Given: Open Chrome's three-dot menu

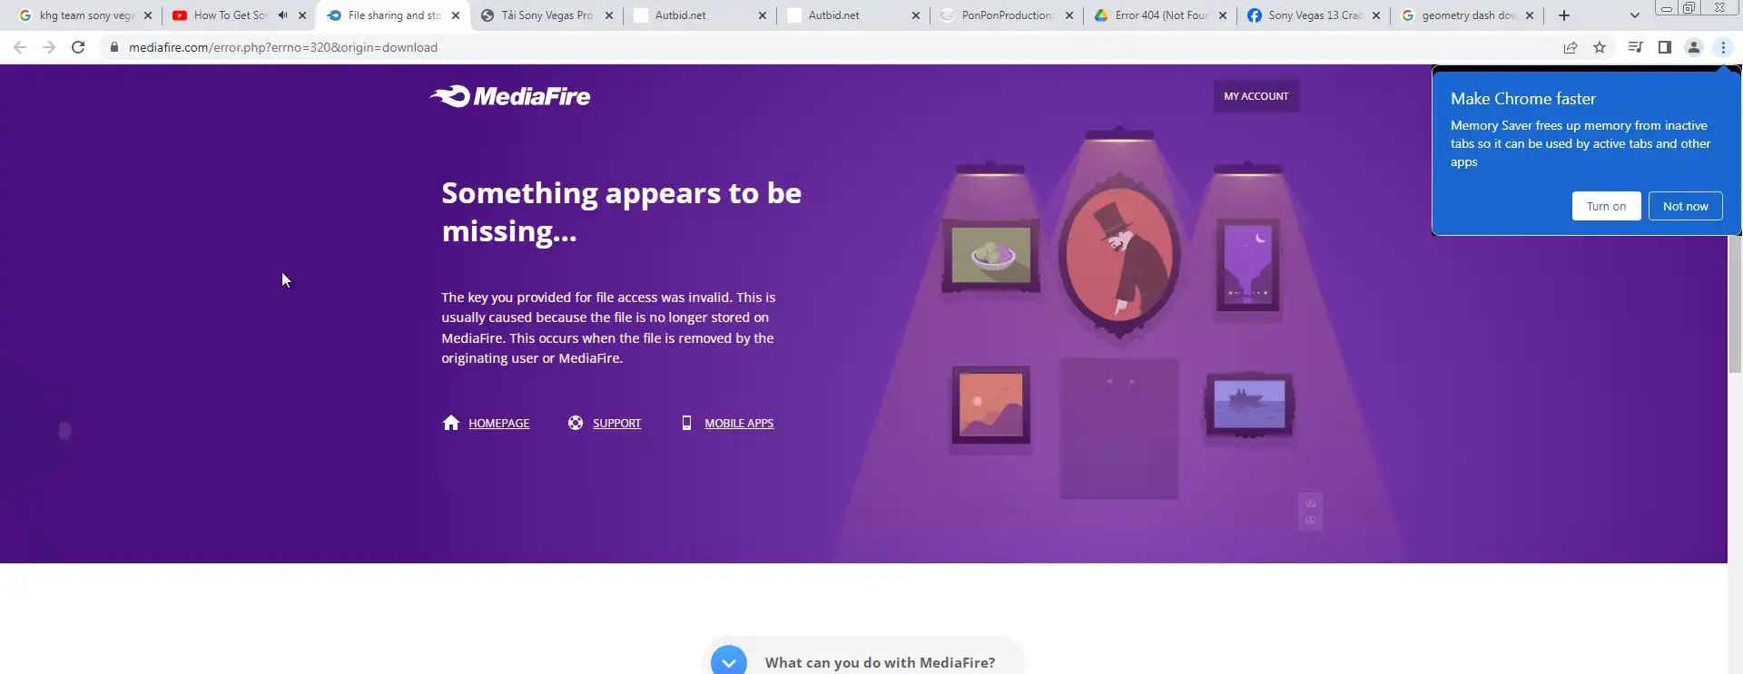Looking at the screenshot, I should (1723, 47).
